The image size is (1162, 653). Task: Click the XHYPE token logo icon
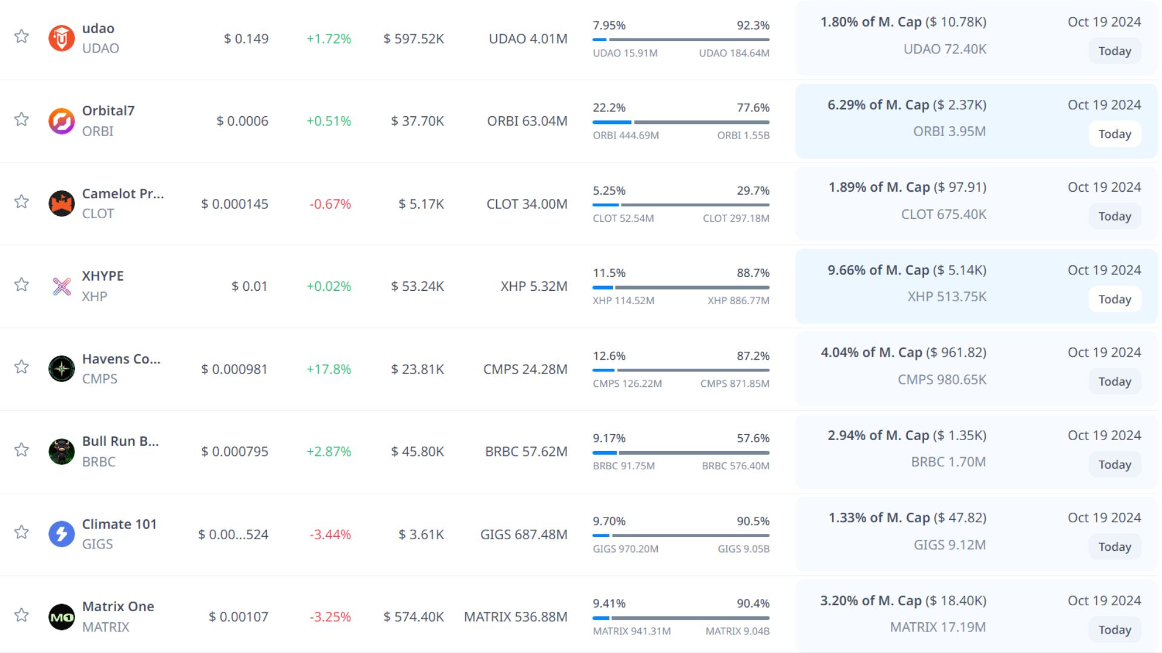pyautogui.click(x=61, y=286)
